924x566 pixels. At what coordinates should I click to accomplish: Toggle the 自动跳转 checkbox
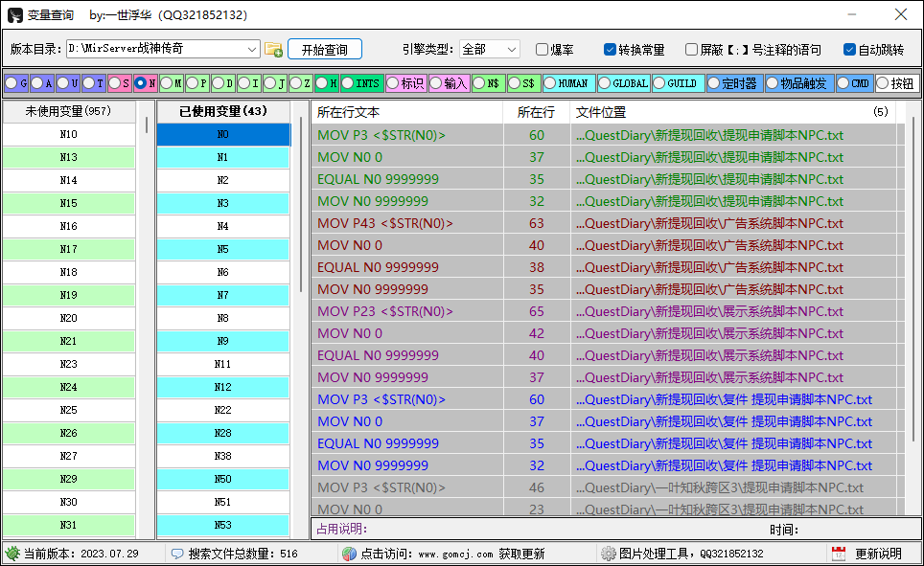click(x=849, y=50)
